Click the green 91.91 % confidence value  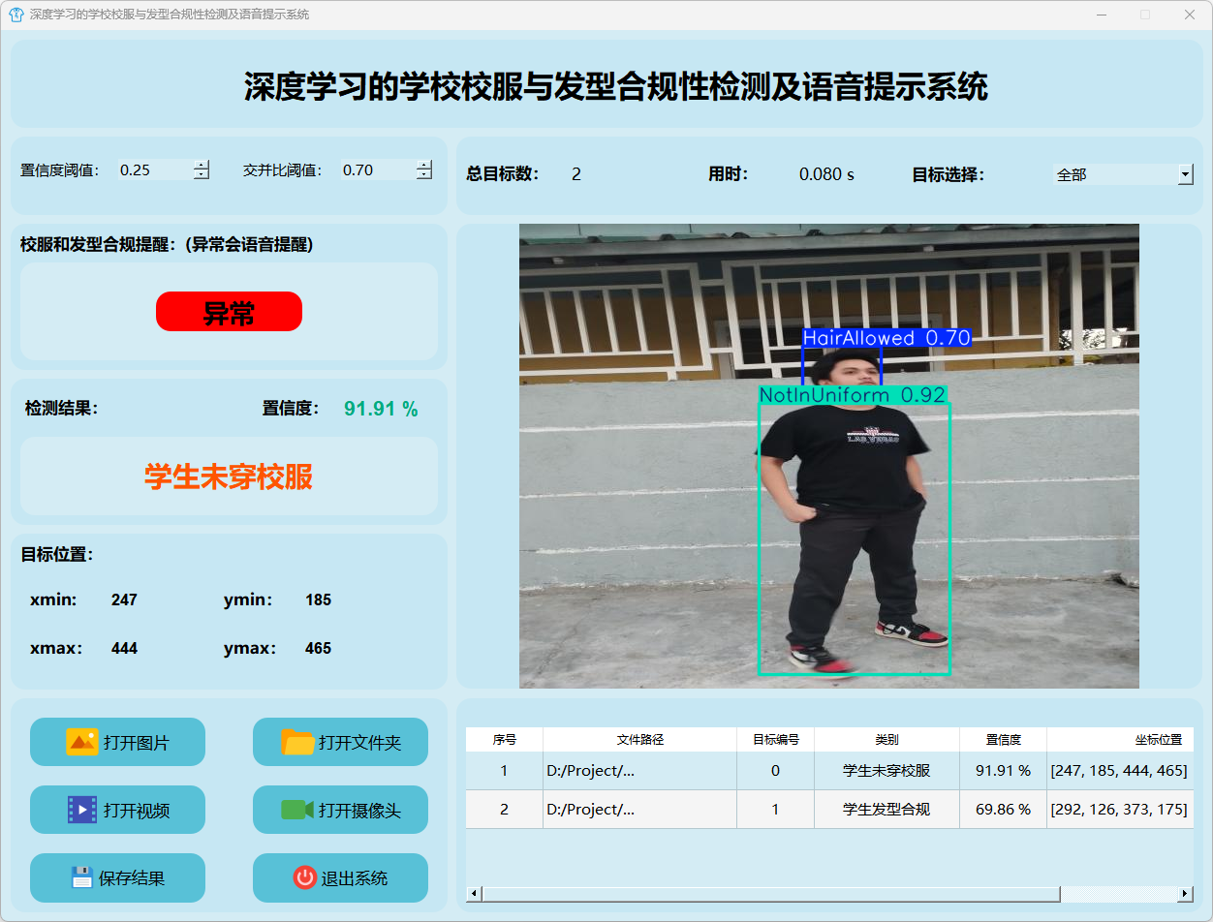pos(381,409)
